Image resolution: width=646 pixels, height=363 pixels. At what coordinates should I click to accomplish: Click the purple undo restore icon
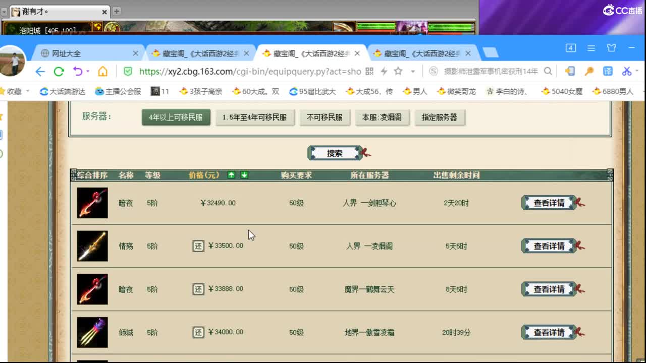(78, 72)
